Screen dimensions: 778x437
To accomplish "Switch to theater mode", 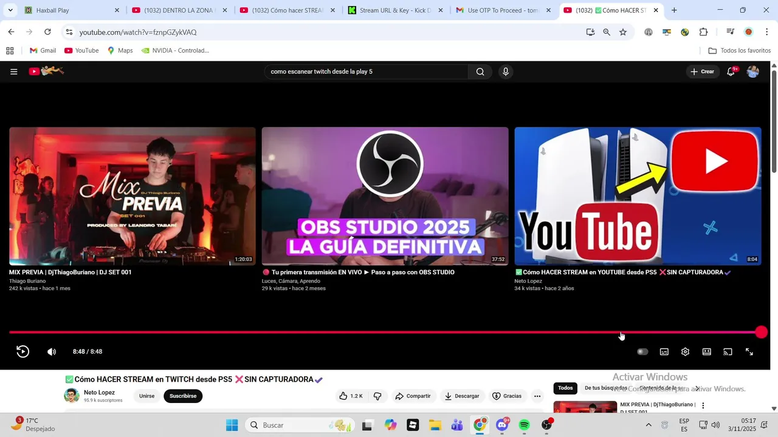I will (707, 351).
